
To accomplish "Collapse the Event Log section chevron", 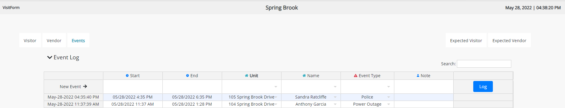I will tap(50, 57).
